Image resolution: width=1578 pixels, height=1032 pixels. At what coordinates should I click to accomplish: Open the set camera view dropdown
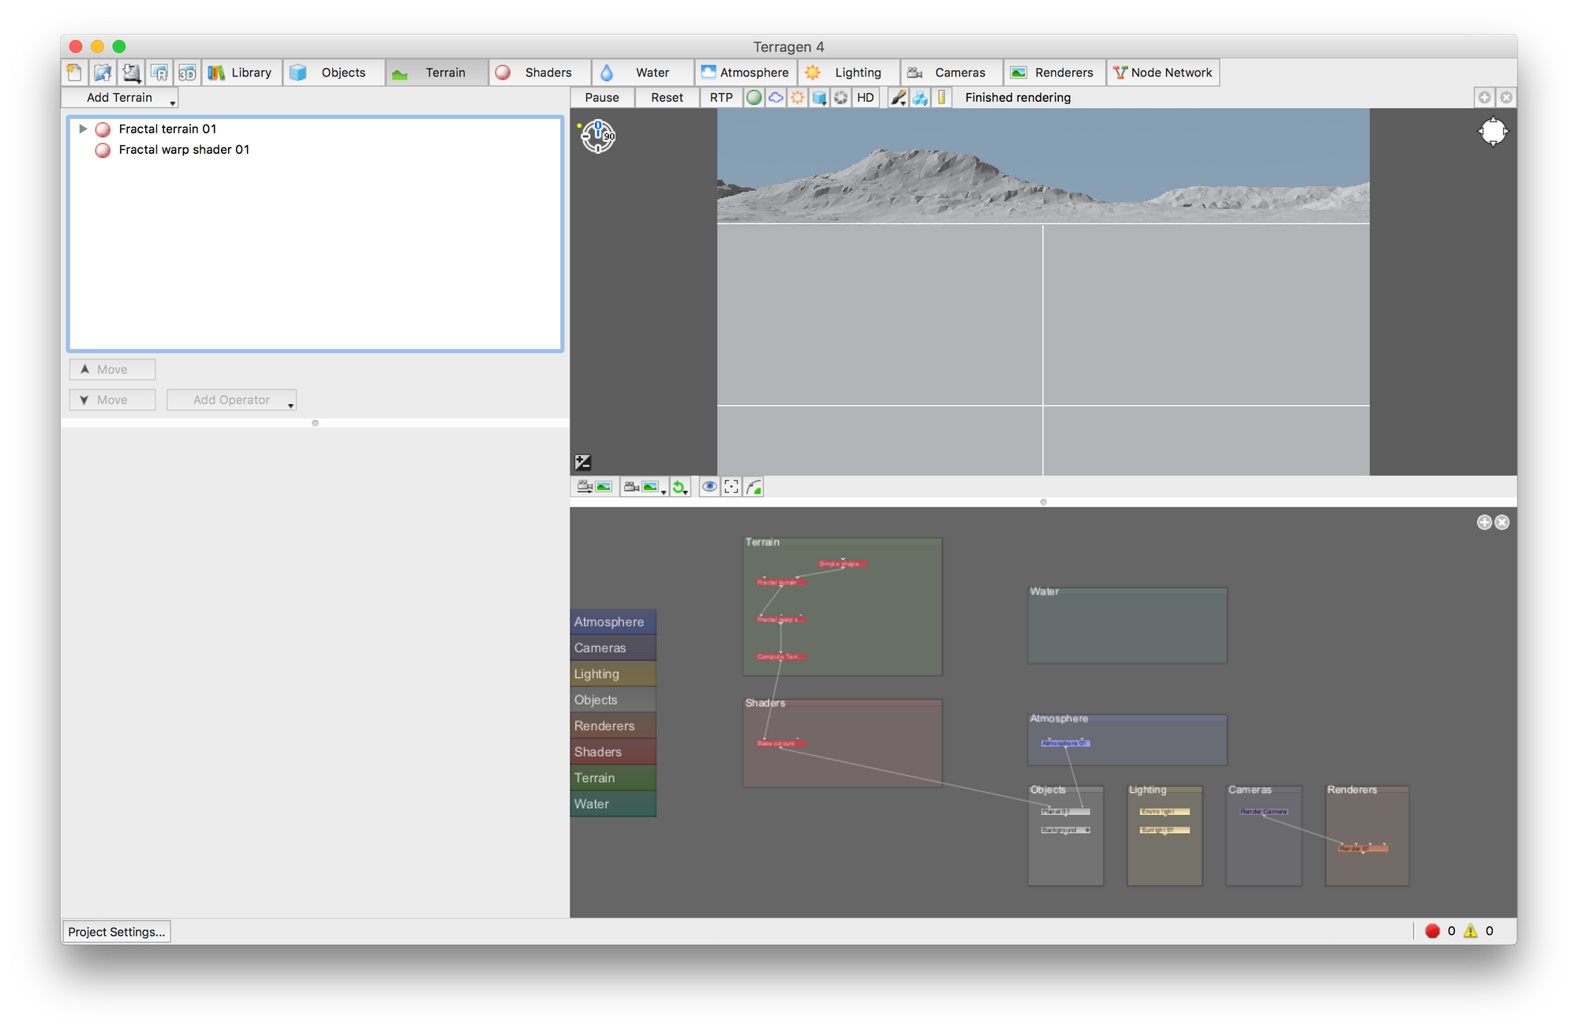(x=644, y=487)
